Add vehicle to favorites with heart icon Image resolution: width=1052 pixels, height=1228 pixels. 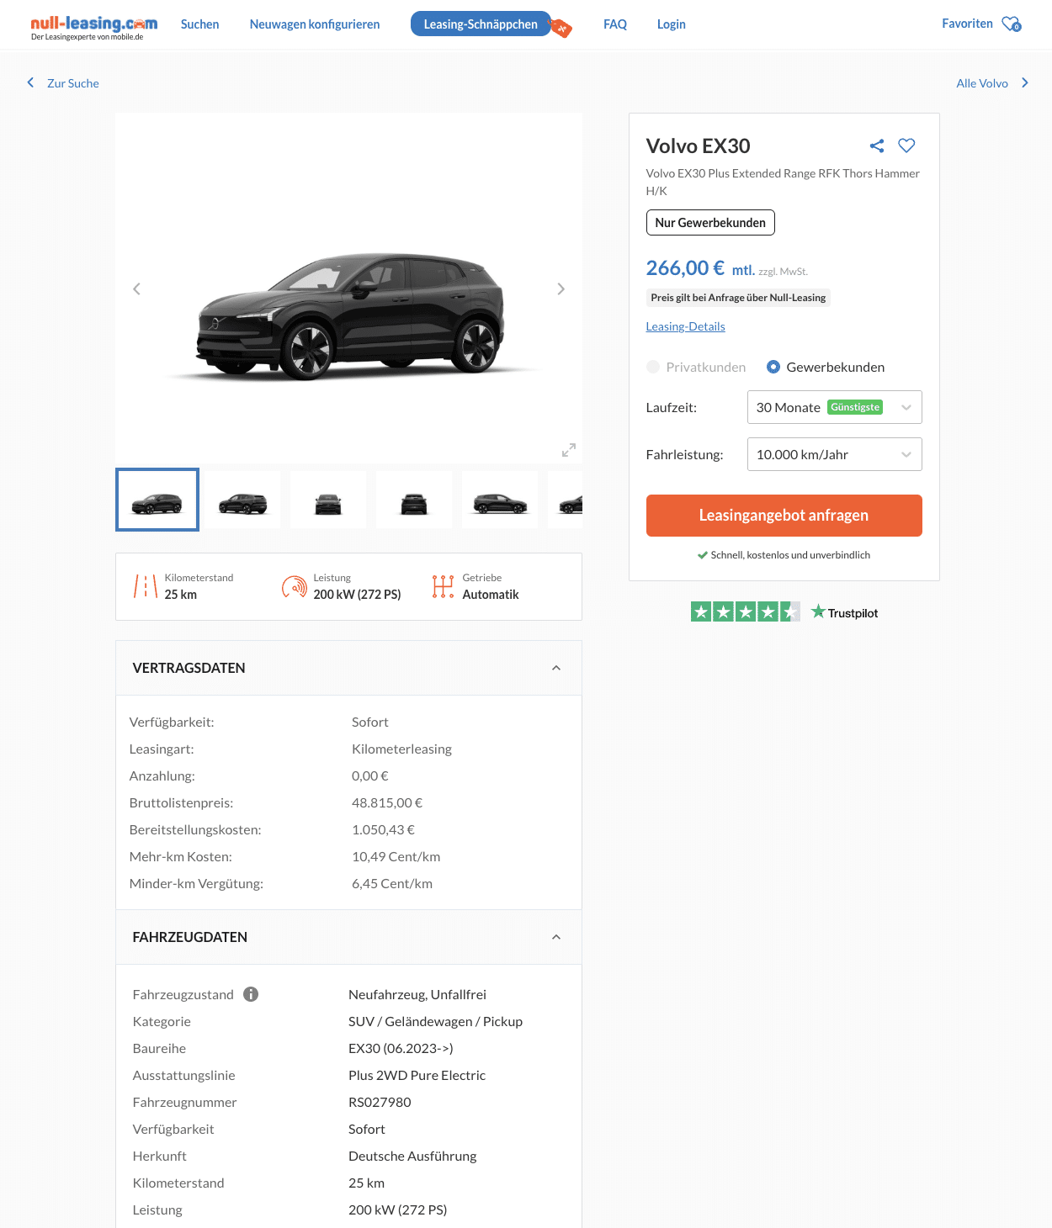coord(906,146)
